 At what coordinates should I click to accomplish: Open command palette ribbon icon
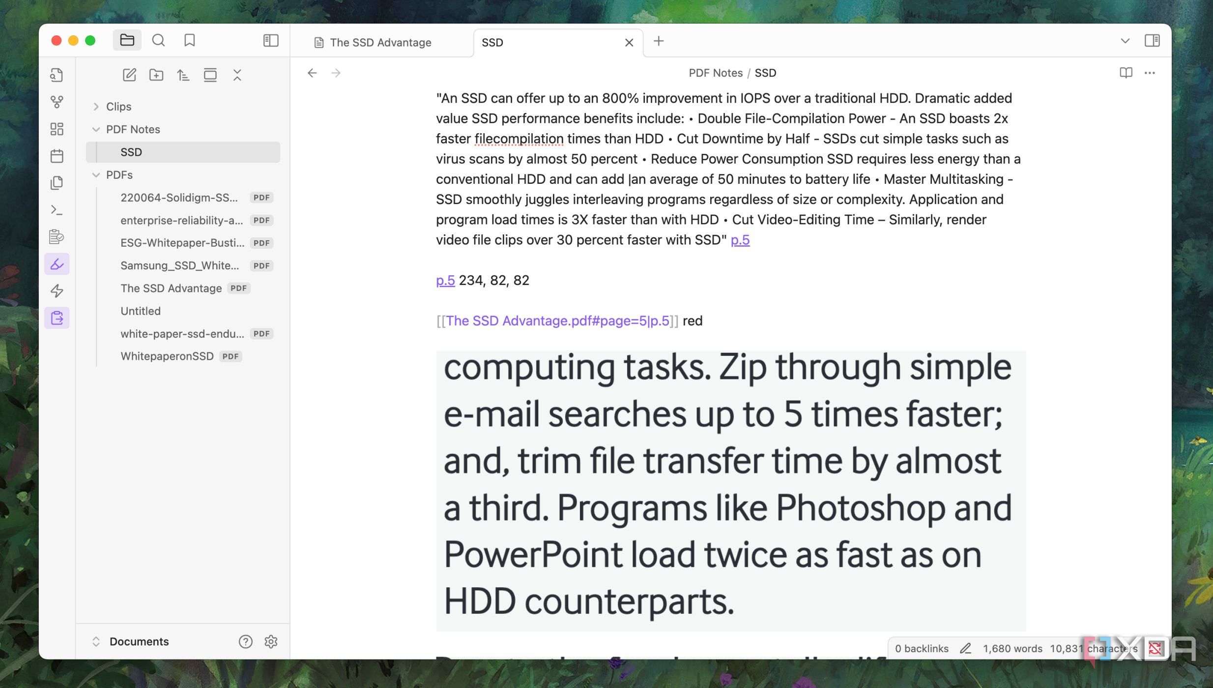click(x=57, y=210)
